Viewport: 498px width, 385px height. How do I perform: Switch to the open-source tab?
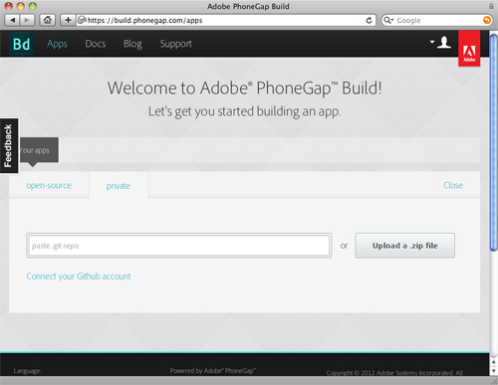[49, 185]
